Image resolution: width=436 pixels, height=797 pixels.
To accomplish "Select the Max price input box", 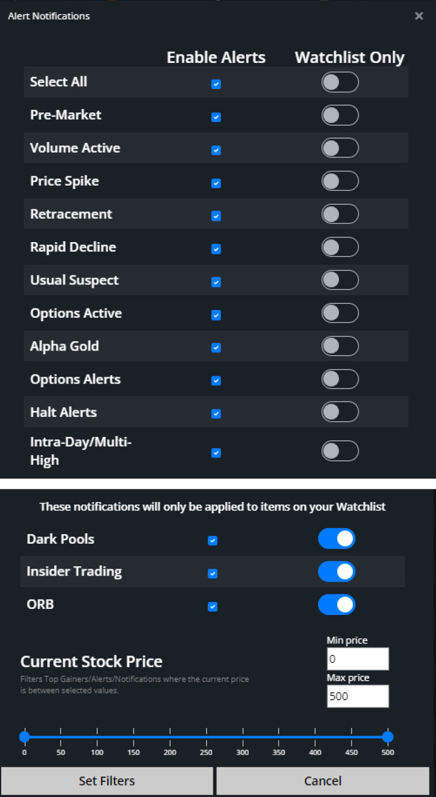I will (x=358, y=696).
